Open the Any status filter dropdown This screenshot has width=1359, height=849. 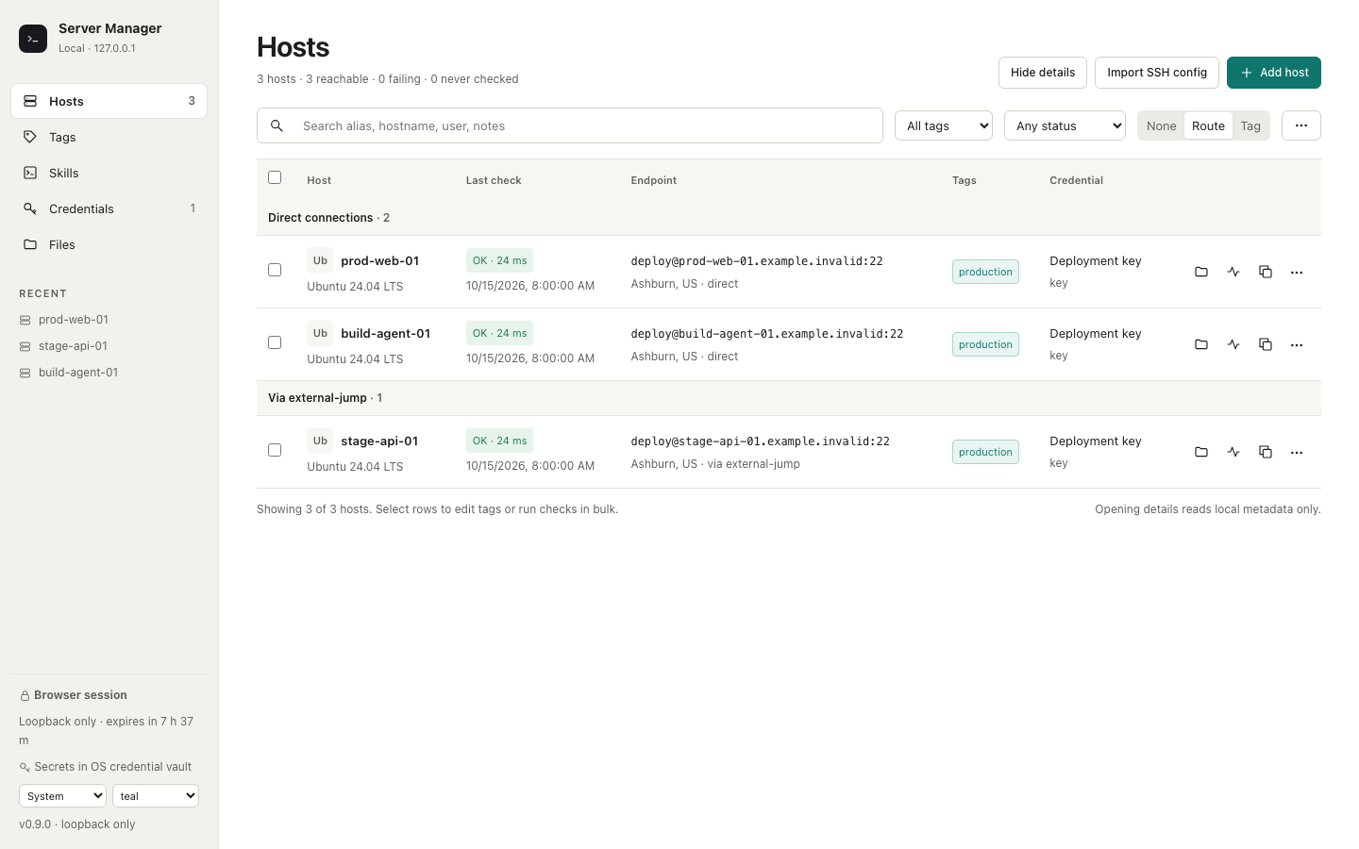(x=1065, y=125)
